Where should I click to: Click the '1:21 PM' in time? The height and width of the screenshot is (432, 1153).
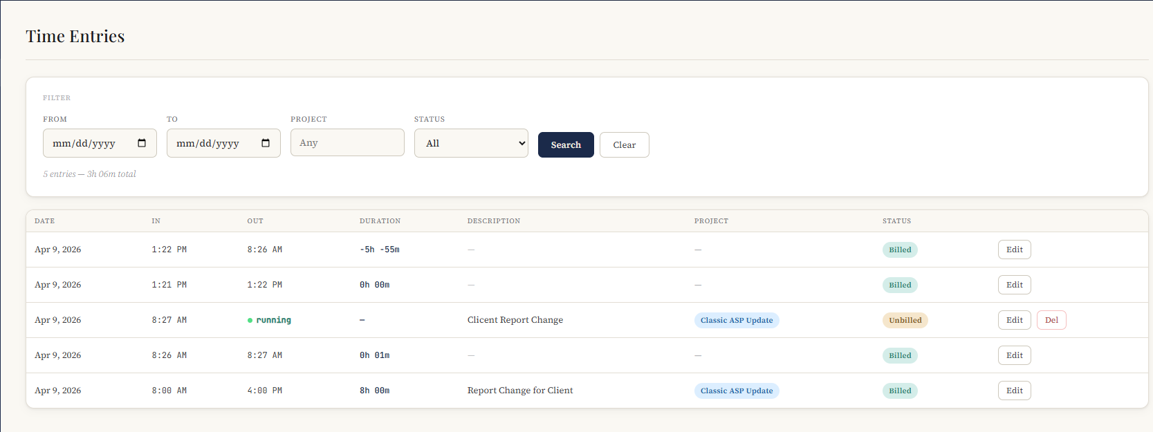point(169,285)
